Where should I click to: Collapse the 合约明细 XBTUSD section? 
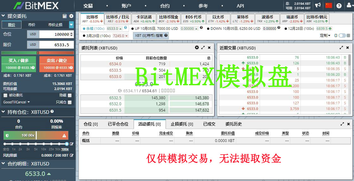click(x=3, y=164)
